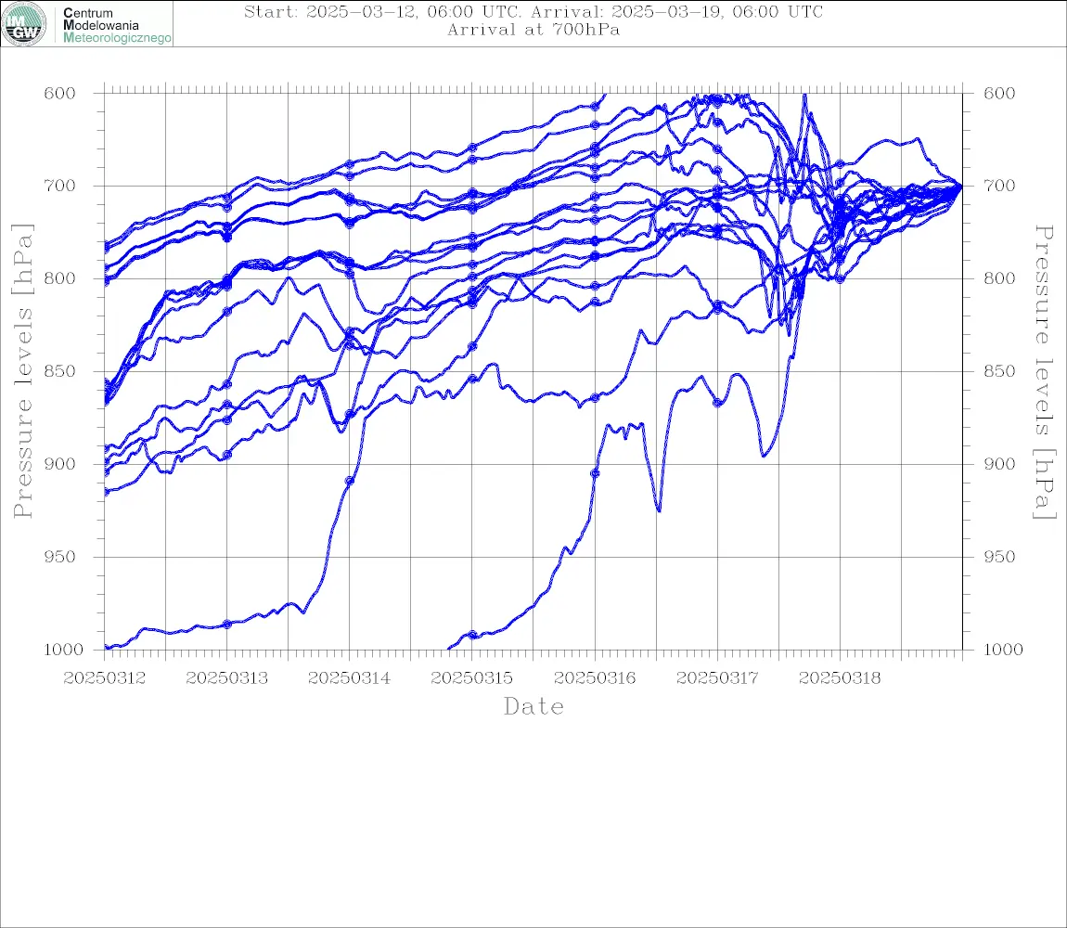This screenshot has width=1067, height=928.
Task: Click the lowest trajectory marker near 1000 hPa on 20250315
Action: [472, 636]
